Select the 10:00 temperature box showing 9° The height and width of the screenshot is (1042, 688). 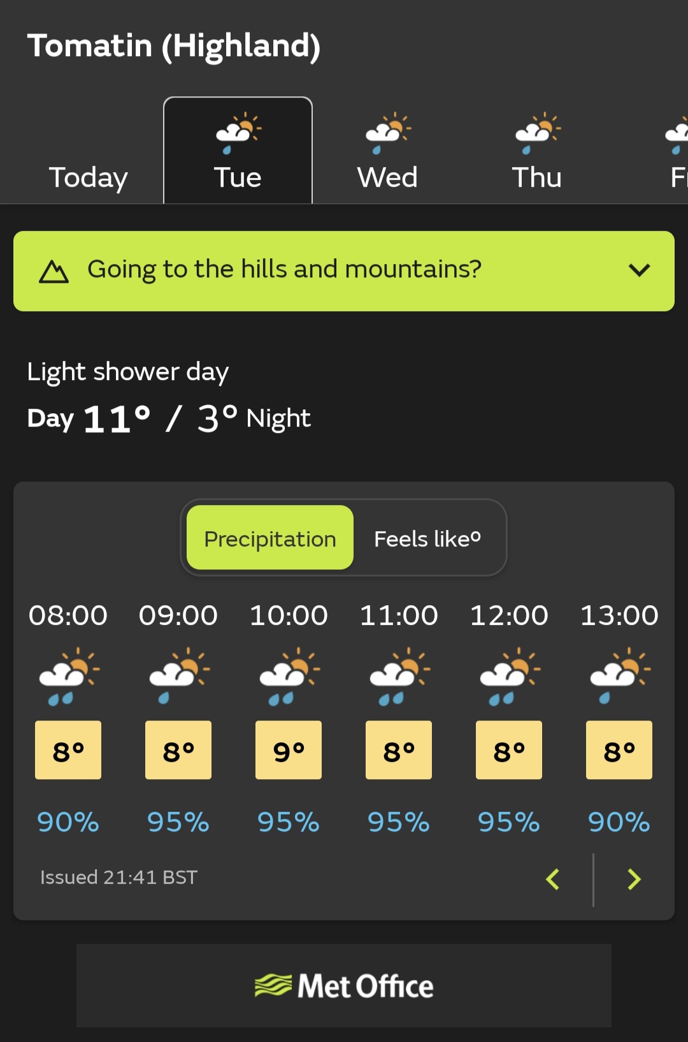pos(289,750)
